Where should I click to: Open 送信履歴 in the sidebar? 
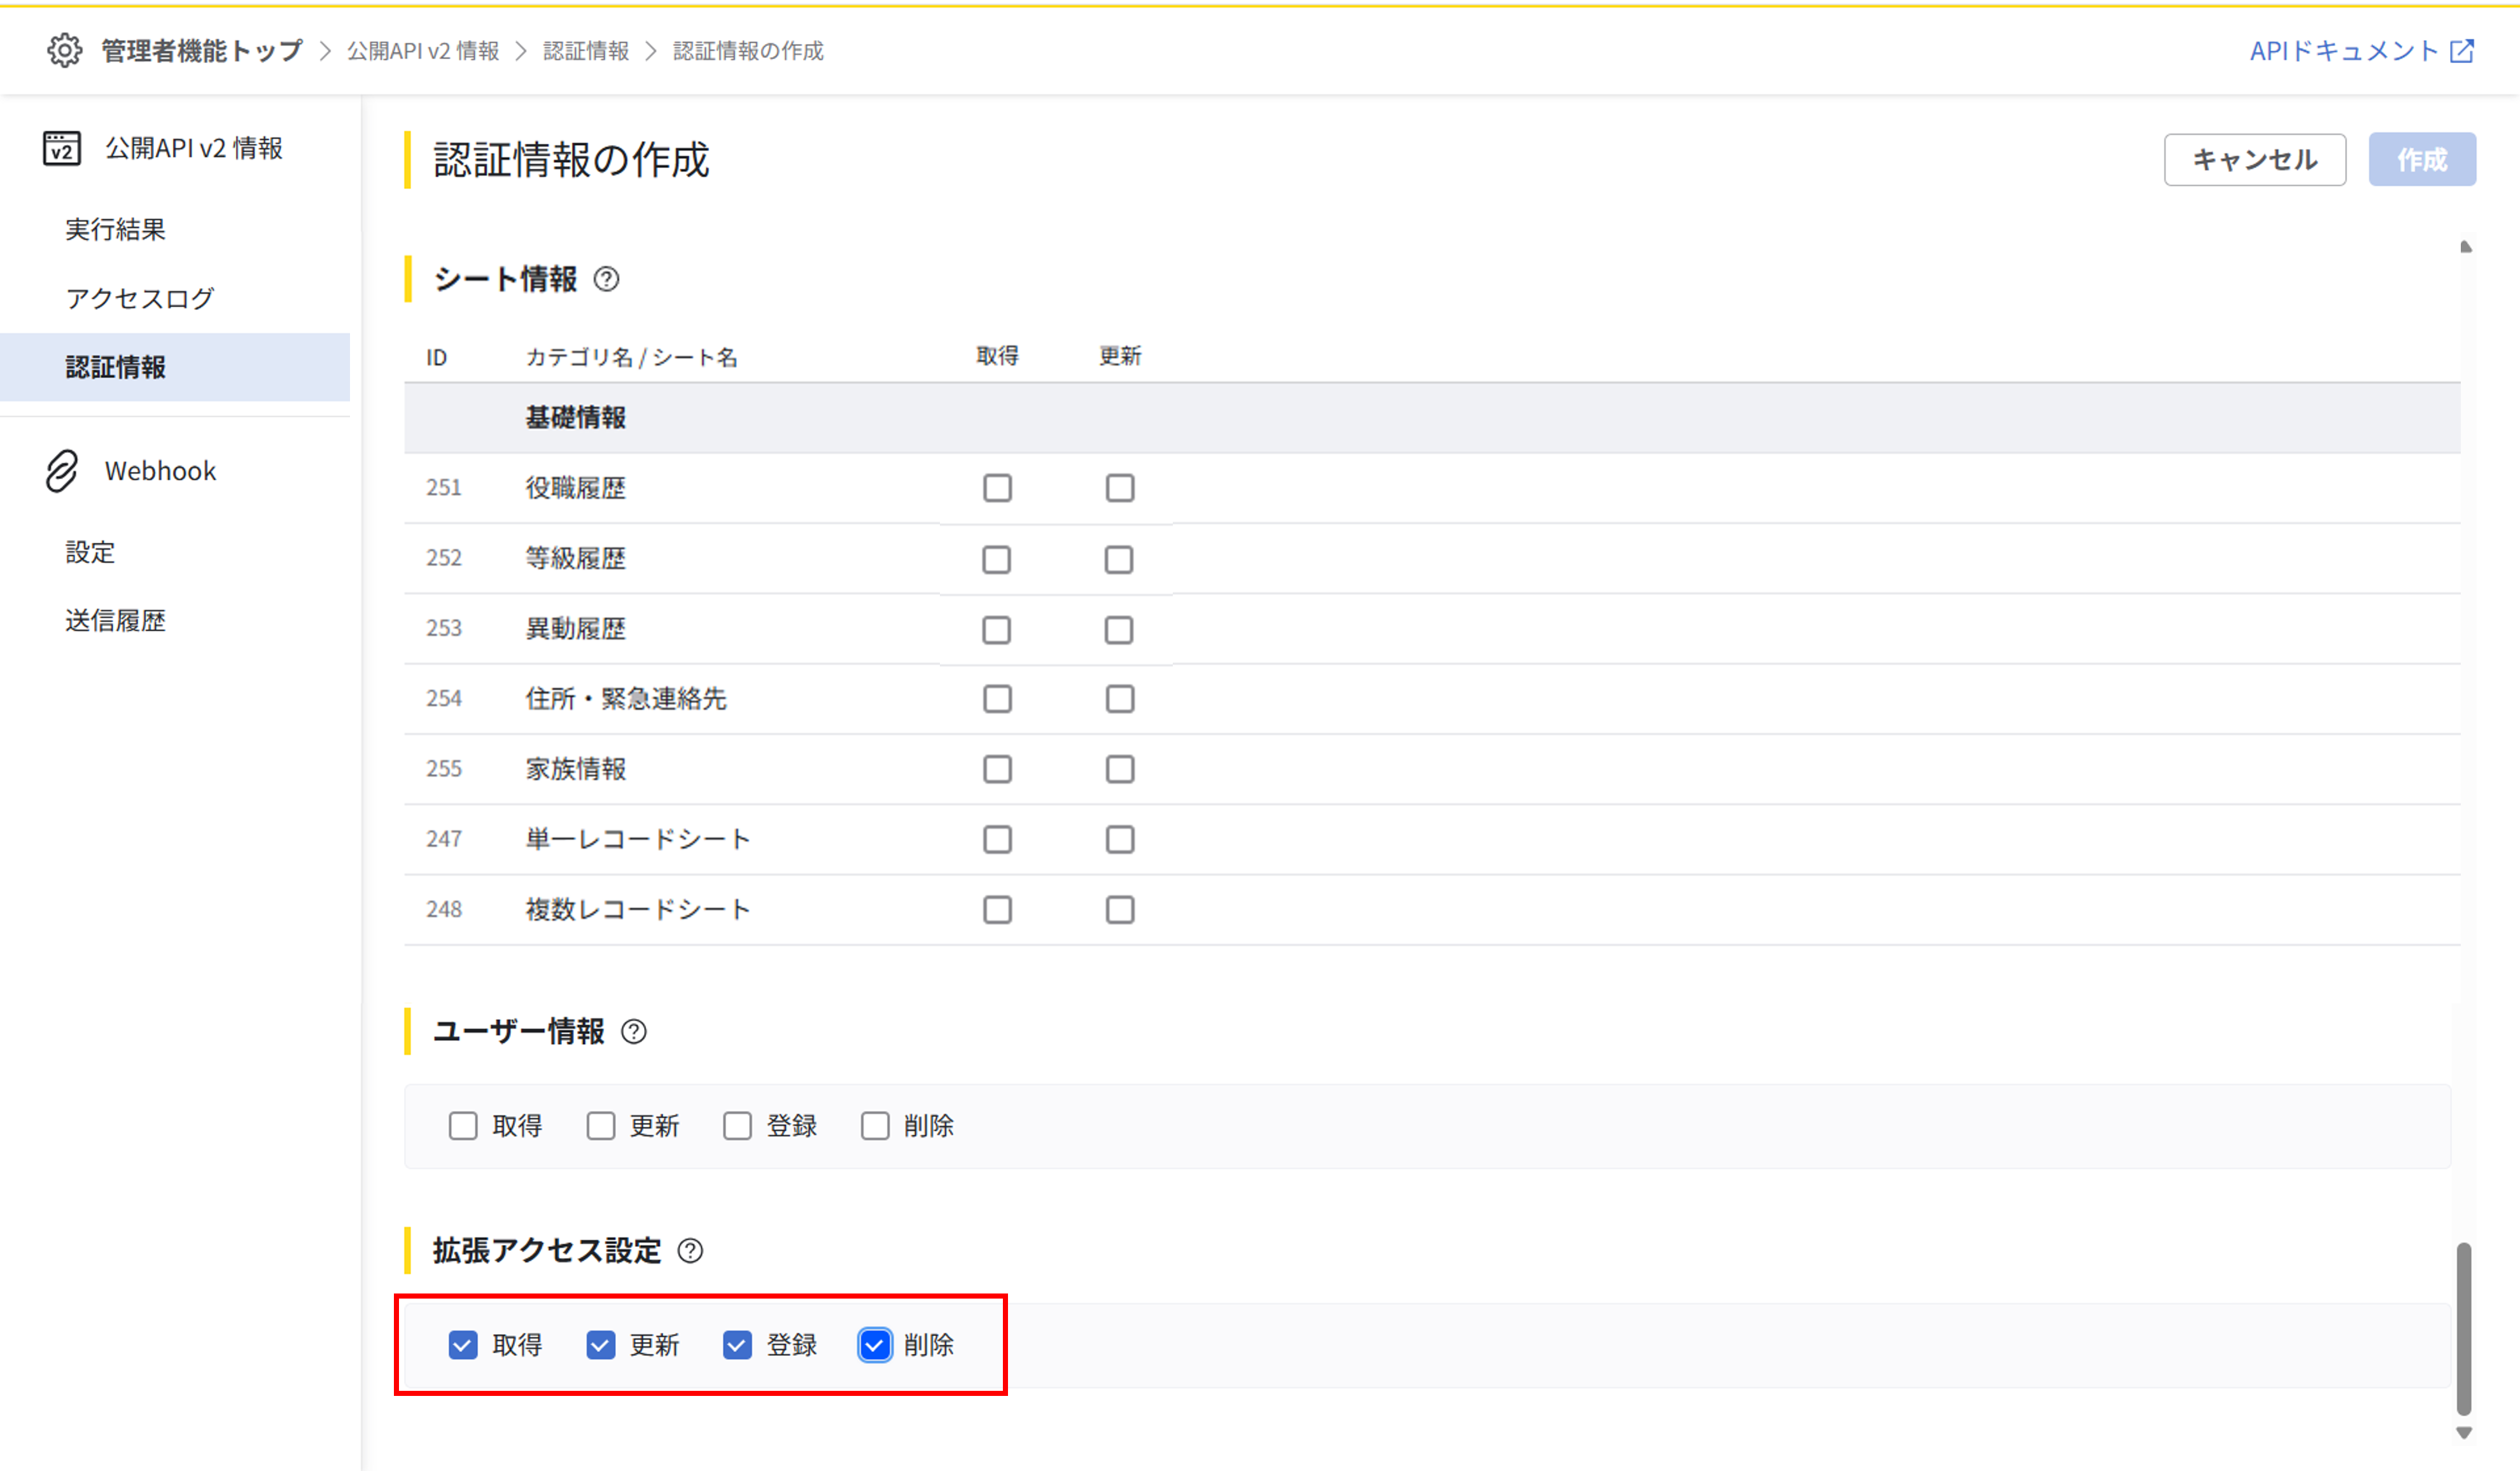pyautogui.click(x=116, y=621)
